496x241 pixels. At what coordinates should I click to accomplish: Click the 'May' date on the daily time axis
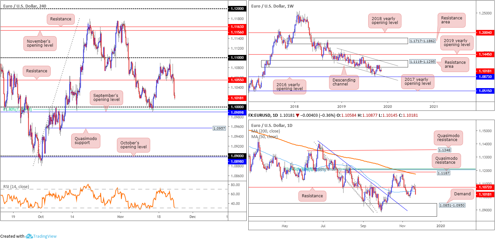pos(285,226)
